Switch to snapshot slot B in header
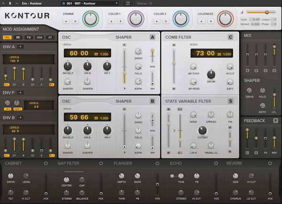282x204 pixels. (x=10, y=3)
